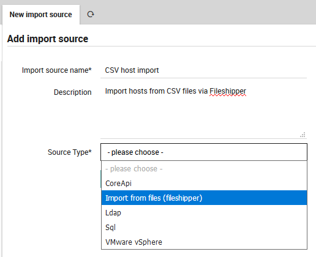This screenshot has height=257, width=316.
Task: Open the Source Type combo box
Action: [x=204, y=152]
